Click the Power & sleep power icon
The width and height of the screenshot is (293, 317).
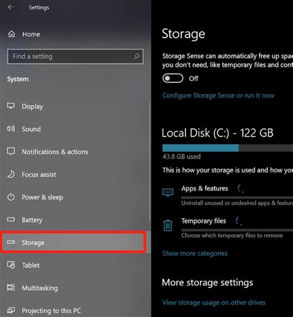coord(11,197)
